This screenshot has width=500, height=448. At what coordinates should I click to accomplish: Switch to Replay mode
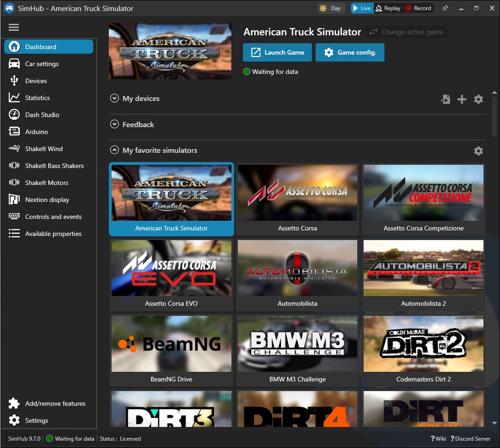(x=388, y=8)
